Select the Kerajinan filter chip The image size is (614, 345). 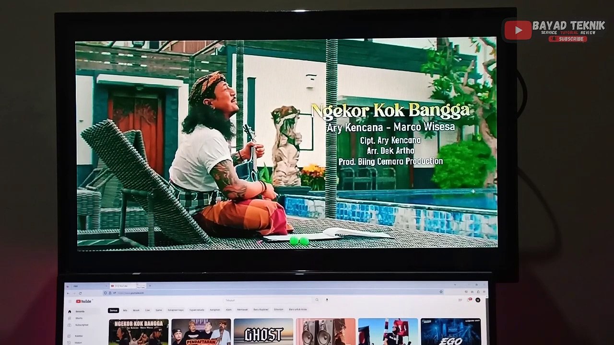tap(215, 310)
